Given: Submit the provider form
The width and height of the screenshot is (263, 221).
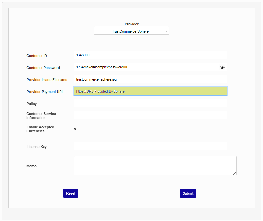Looking at the screenshot, I should 188,193.
